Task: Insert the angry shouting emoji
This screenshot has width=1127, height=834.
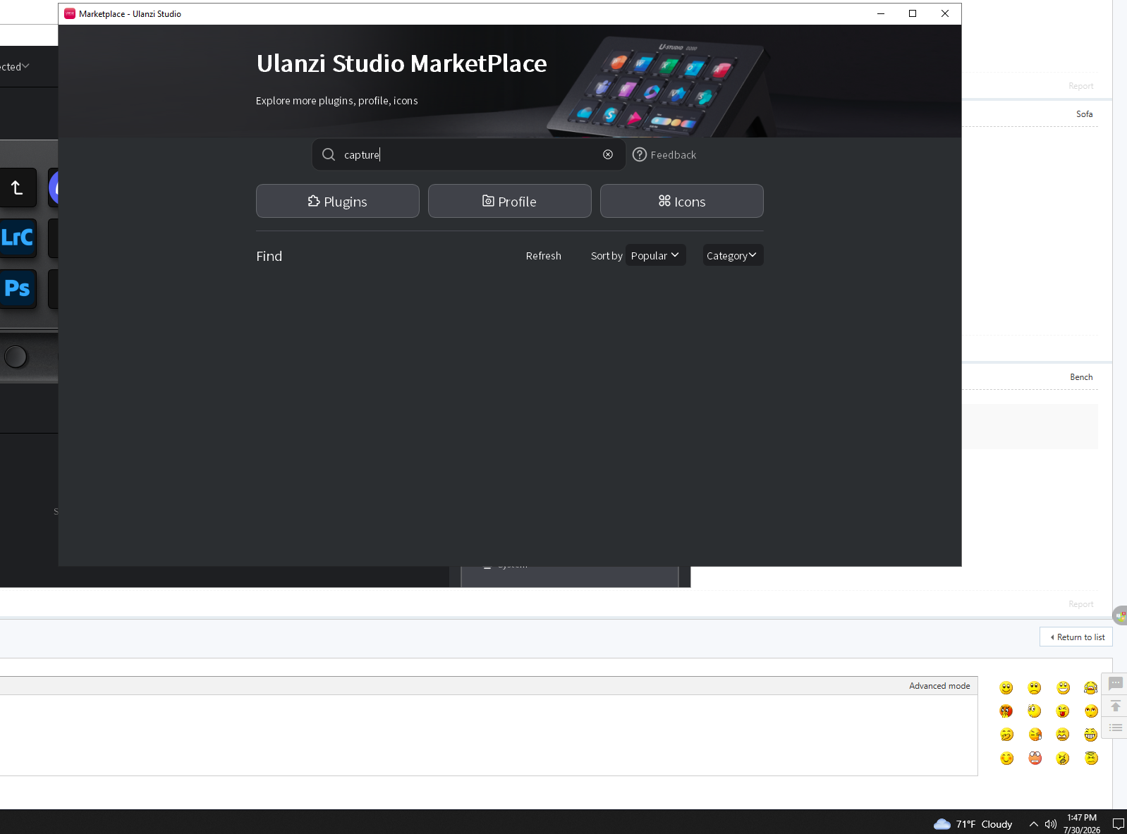Action: click(x=1064, y=758)
